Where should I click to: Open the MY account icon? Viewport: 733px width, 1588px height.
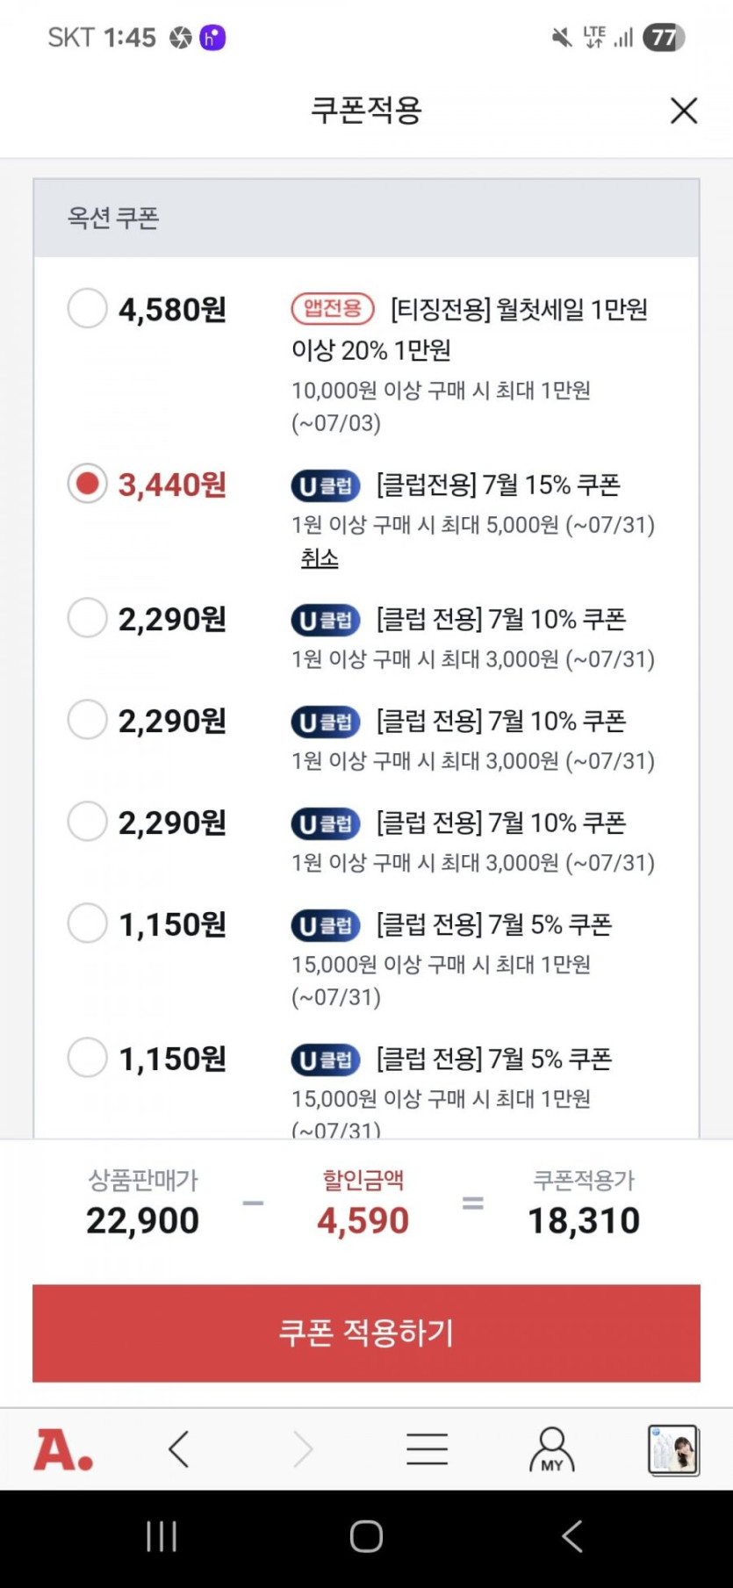click(x=551, y=1449)
